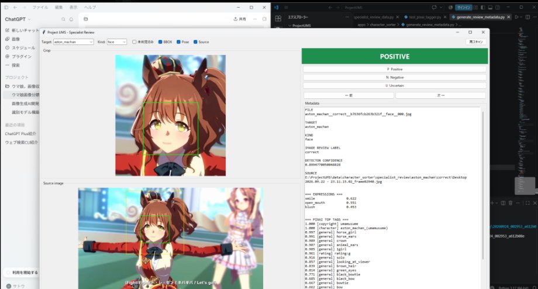Mark image as U Uncertain

click(x=395, y=85)
